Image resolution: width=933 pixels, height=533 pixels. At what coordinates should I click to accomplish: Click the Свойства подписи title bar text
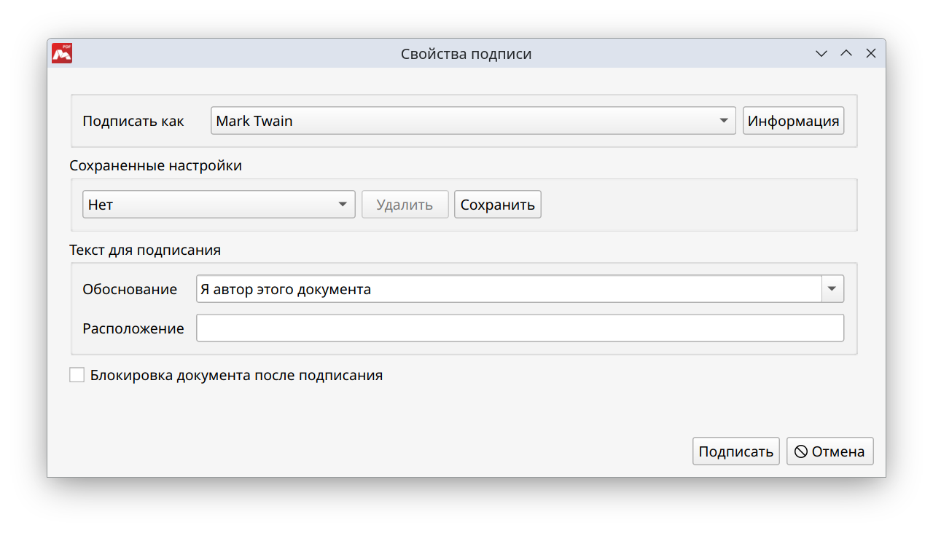tap(466, 54)
